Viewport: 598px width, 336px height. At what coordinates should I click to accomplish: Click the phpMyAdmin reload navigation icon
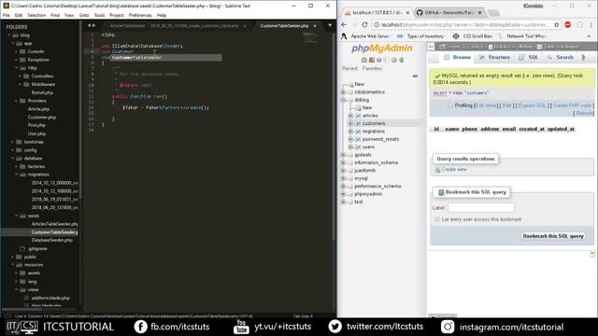[x=401, y=60]
